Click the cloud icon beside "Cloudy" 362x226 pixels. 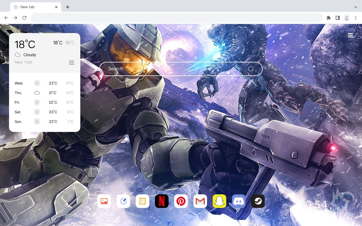(x=18, y=55)
